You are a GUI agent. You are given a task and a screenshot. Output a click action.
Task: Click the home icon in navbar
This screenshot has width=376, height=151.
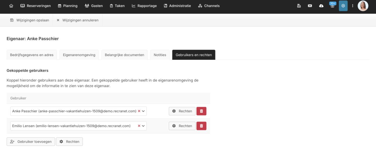(x=11, y=6)
